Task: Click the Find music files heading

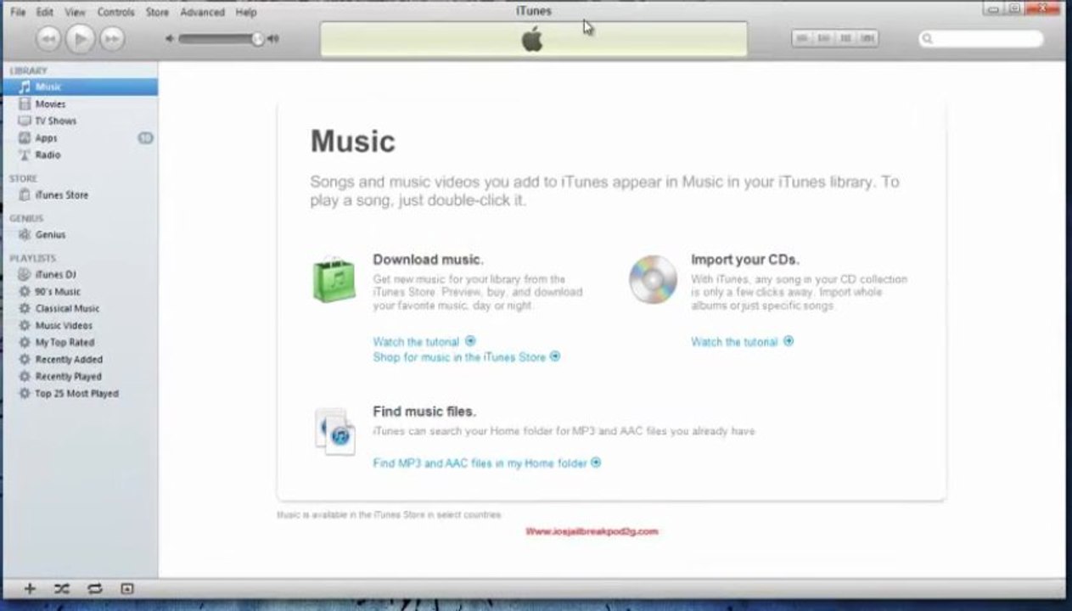Action: coord(424,412)
